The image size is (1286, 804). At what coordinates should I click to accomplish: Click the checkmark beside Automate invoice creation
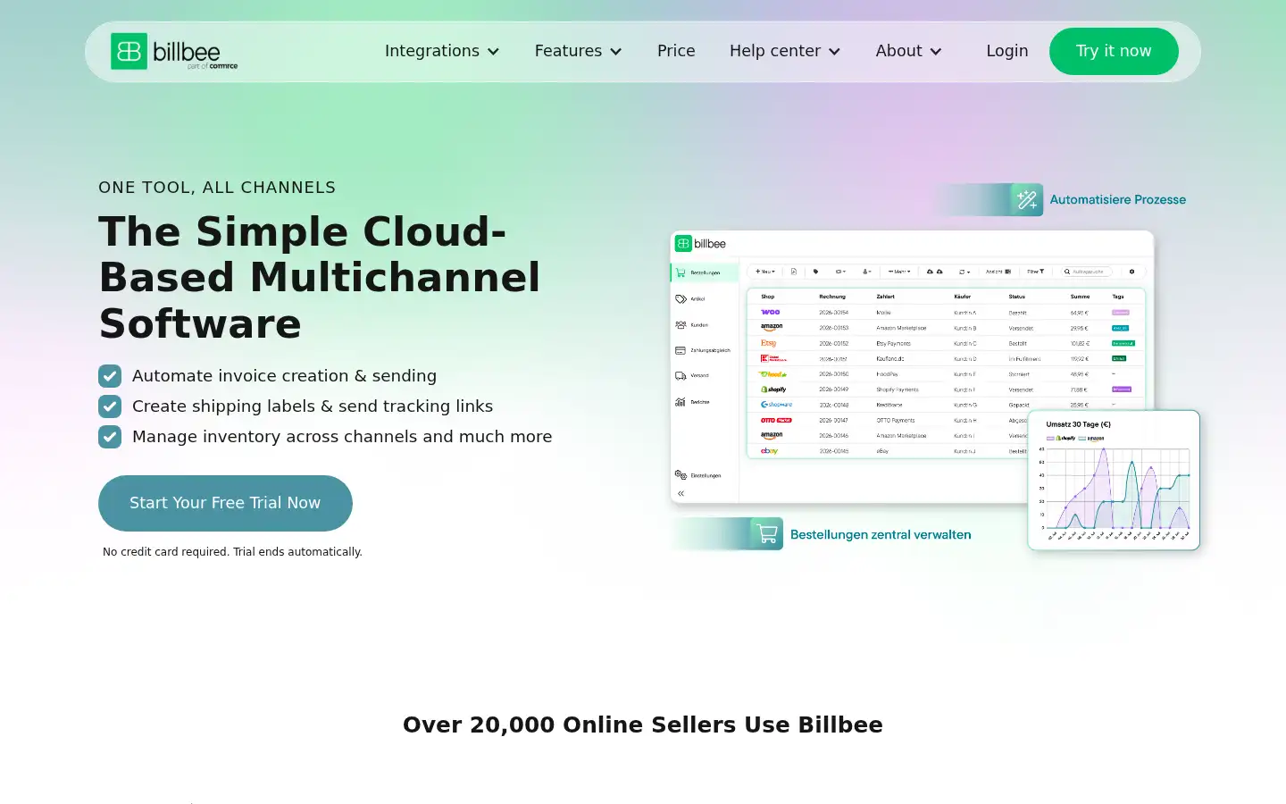pyautogui.click(x=110, y=376)
